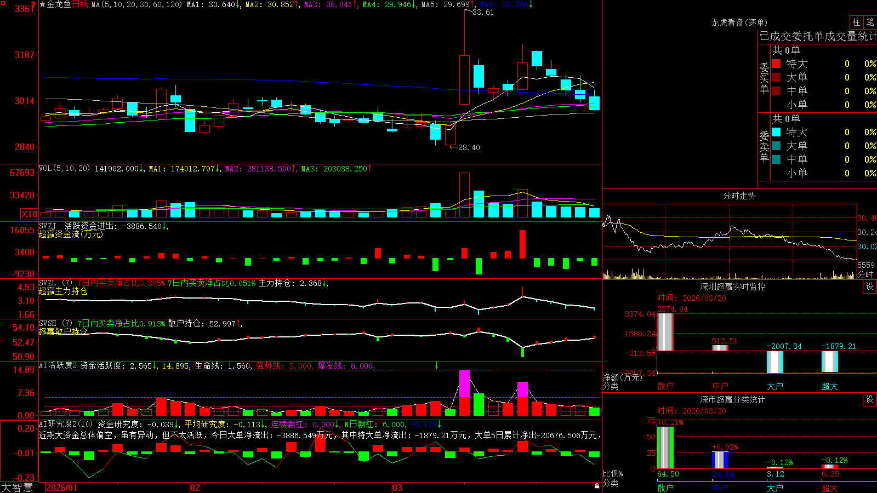The height and width of the screenshot is (493, 877).
Task: Select the 26.14 中户 bar in 深市超赢分类统计
Action: 720,460
